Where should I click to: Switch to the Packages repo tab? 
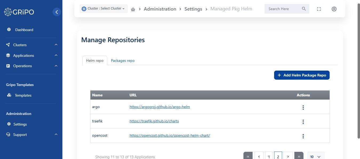pos(123,61)
